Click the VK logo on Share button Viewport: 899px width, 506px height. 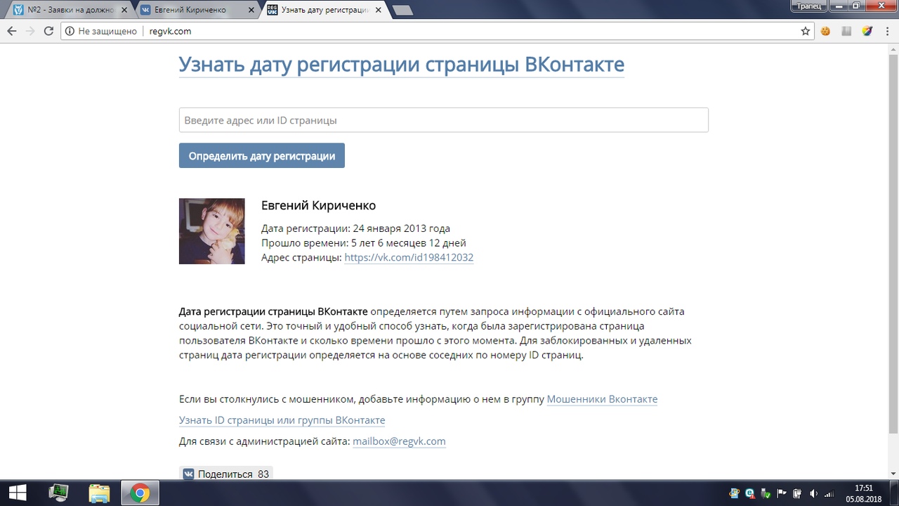coord(188,474)
